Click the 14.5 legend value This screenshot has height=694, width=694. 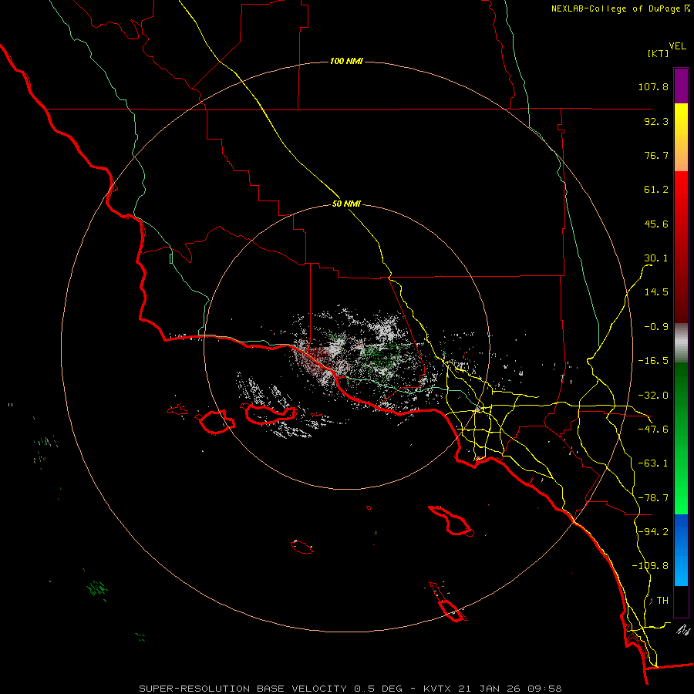click(656, 292)
